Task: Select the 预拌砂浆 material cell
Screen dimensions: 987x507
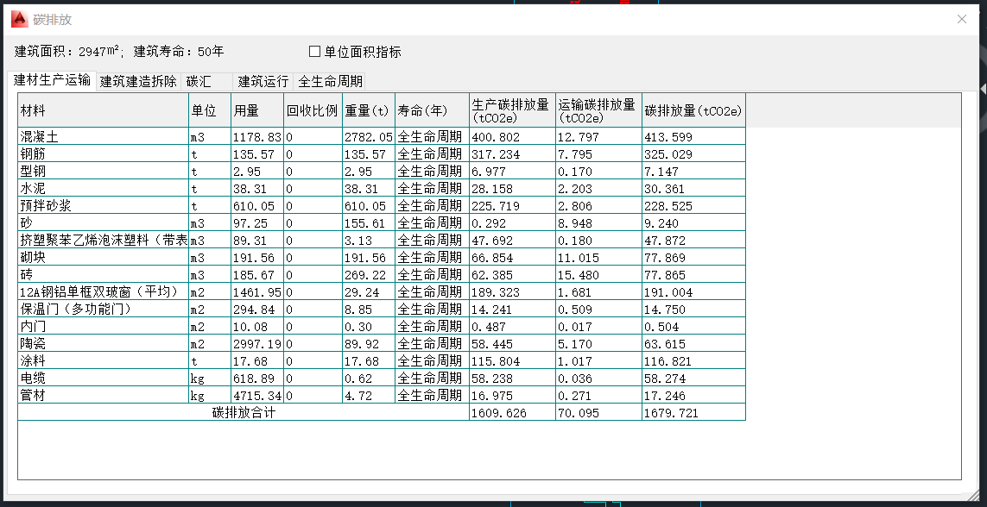Action: tap(103, 206)
